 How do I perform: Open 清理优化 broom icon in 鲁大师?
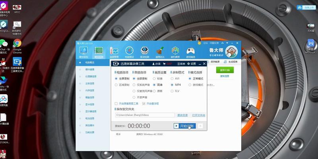(160, 50)
